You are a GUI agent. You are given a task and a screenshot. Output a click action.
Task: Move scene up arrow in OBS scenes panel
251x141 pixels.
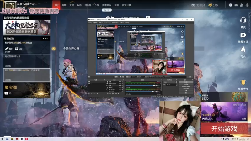(95, 93)
